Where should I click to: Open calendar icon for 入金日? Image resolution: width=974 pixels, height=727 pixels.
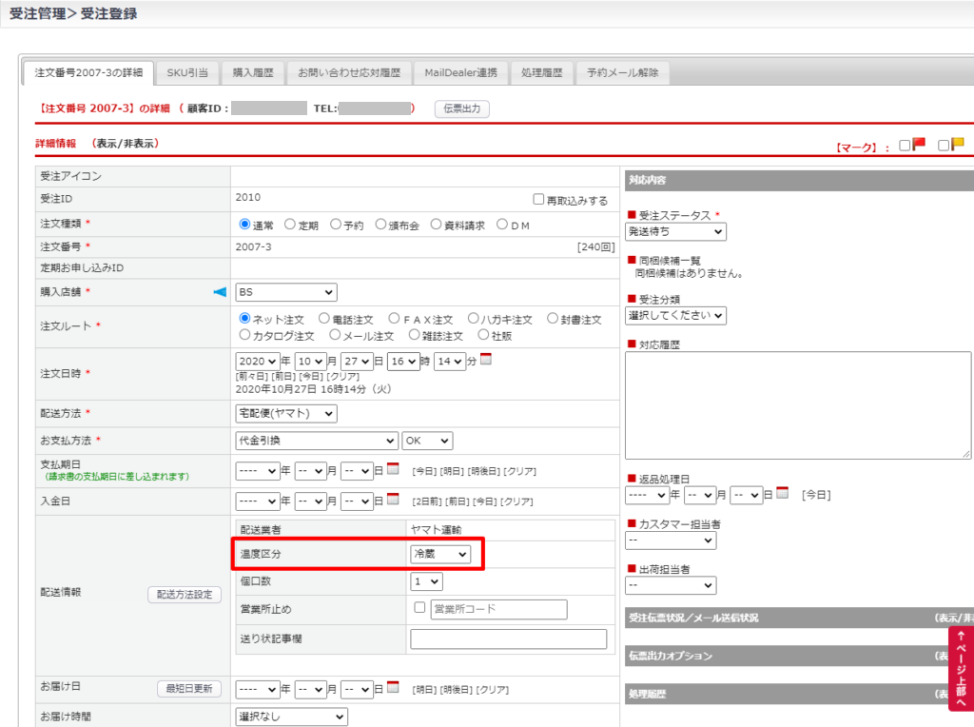[x=393, y=500]
